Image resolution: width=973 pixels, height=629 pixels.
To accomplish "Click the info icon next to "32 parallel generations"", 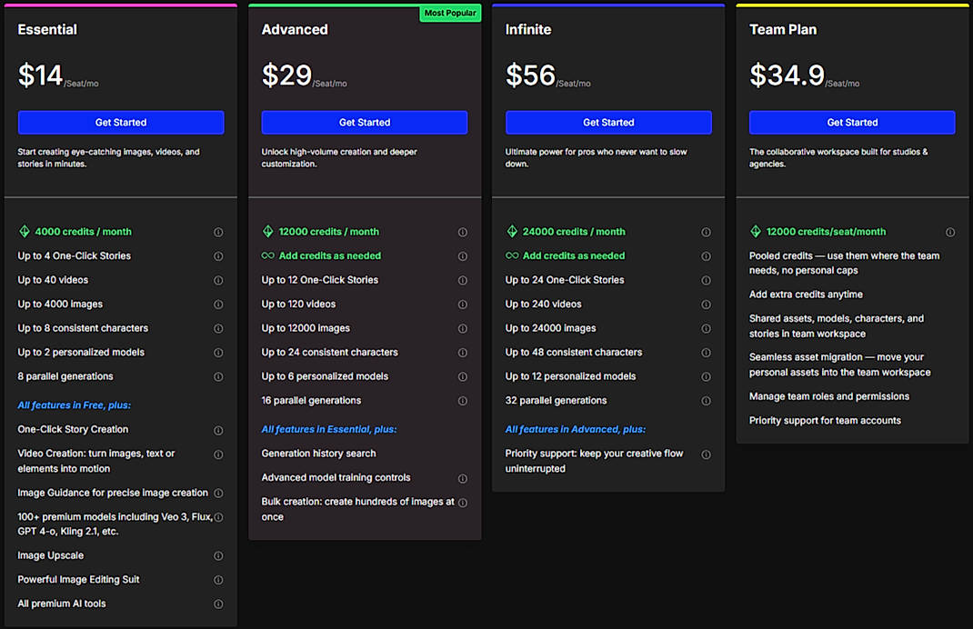I will [707, 400].
